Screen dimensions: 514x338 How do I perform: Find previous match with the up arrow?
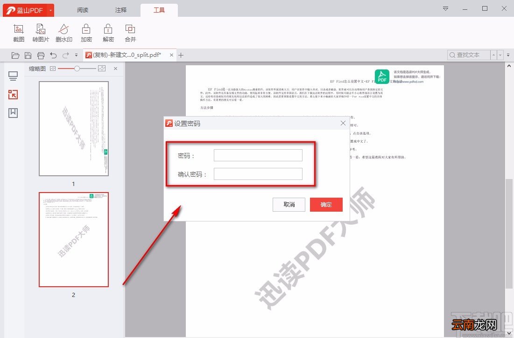pos(493,55)
